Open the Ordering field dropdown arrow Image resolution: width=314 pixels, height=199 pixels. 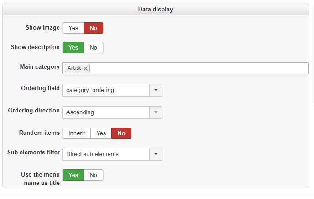pos(156,90)
